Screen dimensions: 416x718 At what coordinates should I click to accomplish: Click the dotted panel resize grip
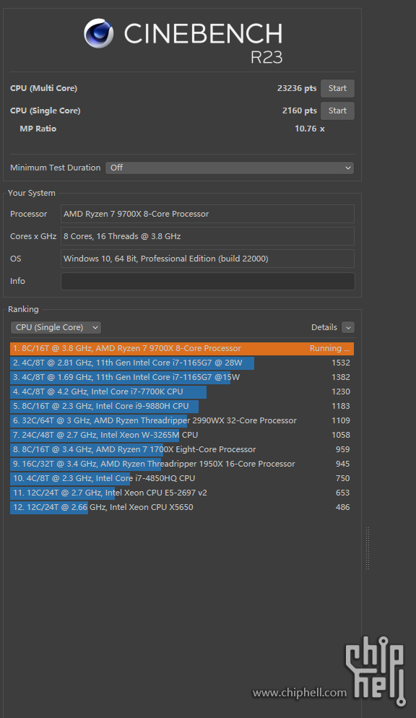click(x=368, y=548)
